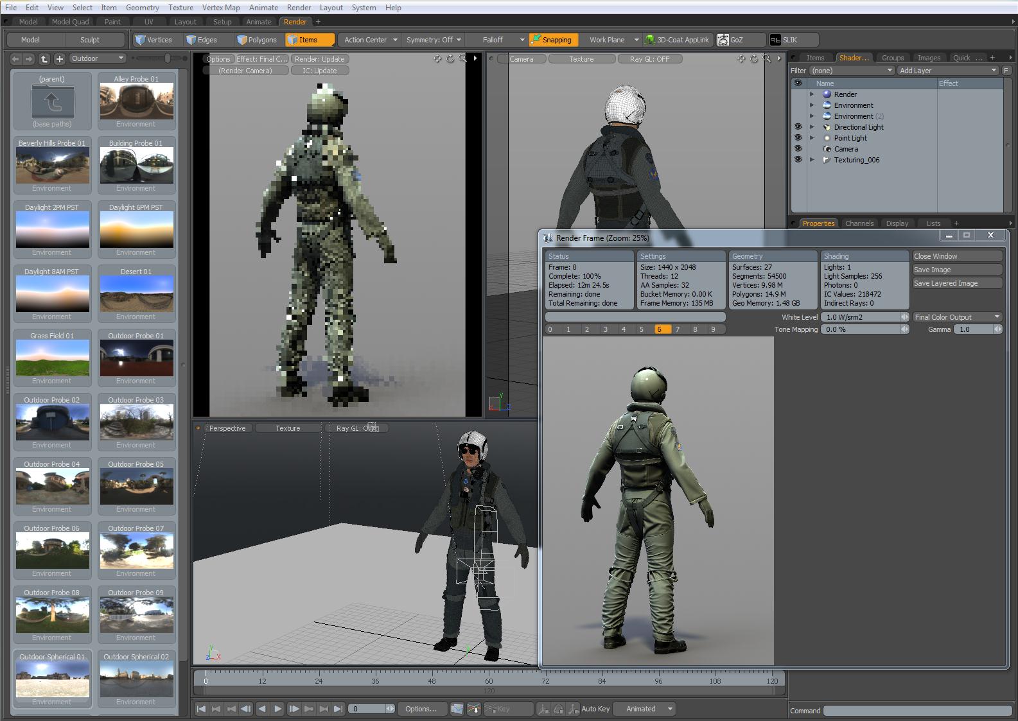This screenshot has height=721, width=1018.
Task: Open the Final Color Output dropdown
Action: point(957,317)
